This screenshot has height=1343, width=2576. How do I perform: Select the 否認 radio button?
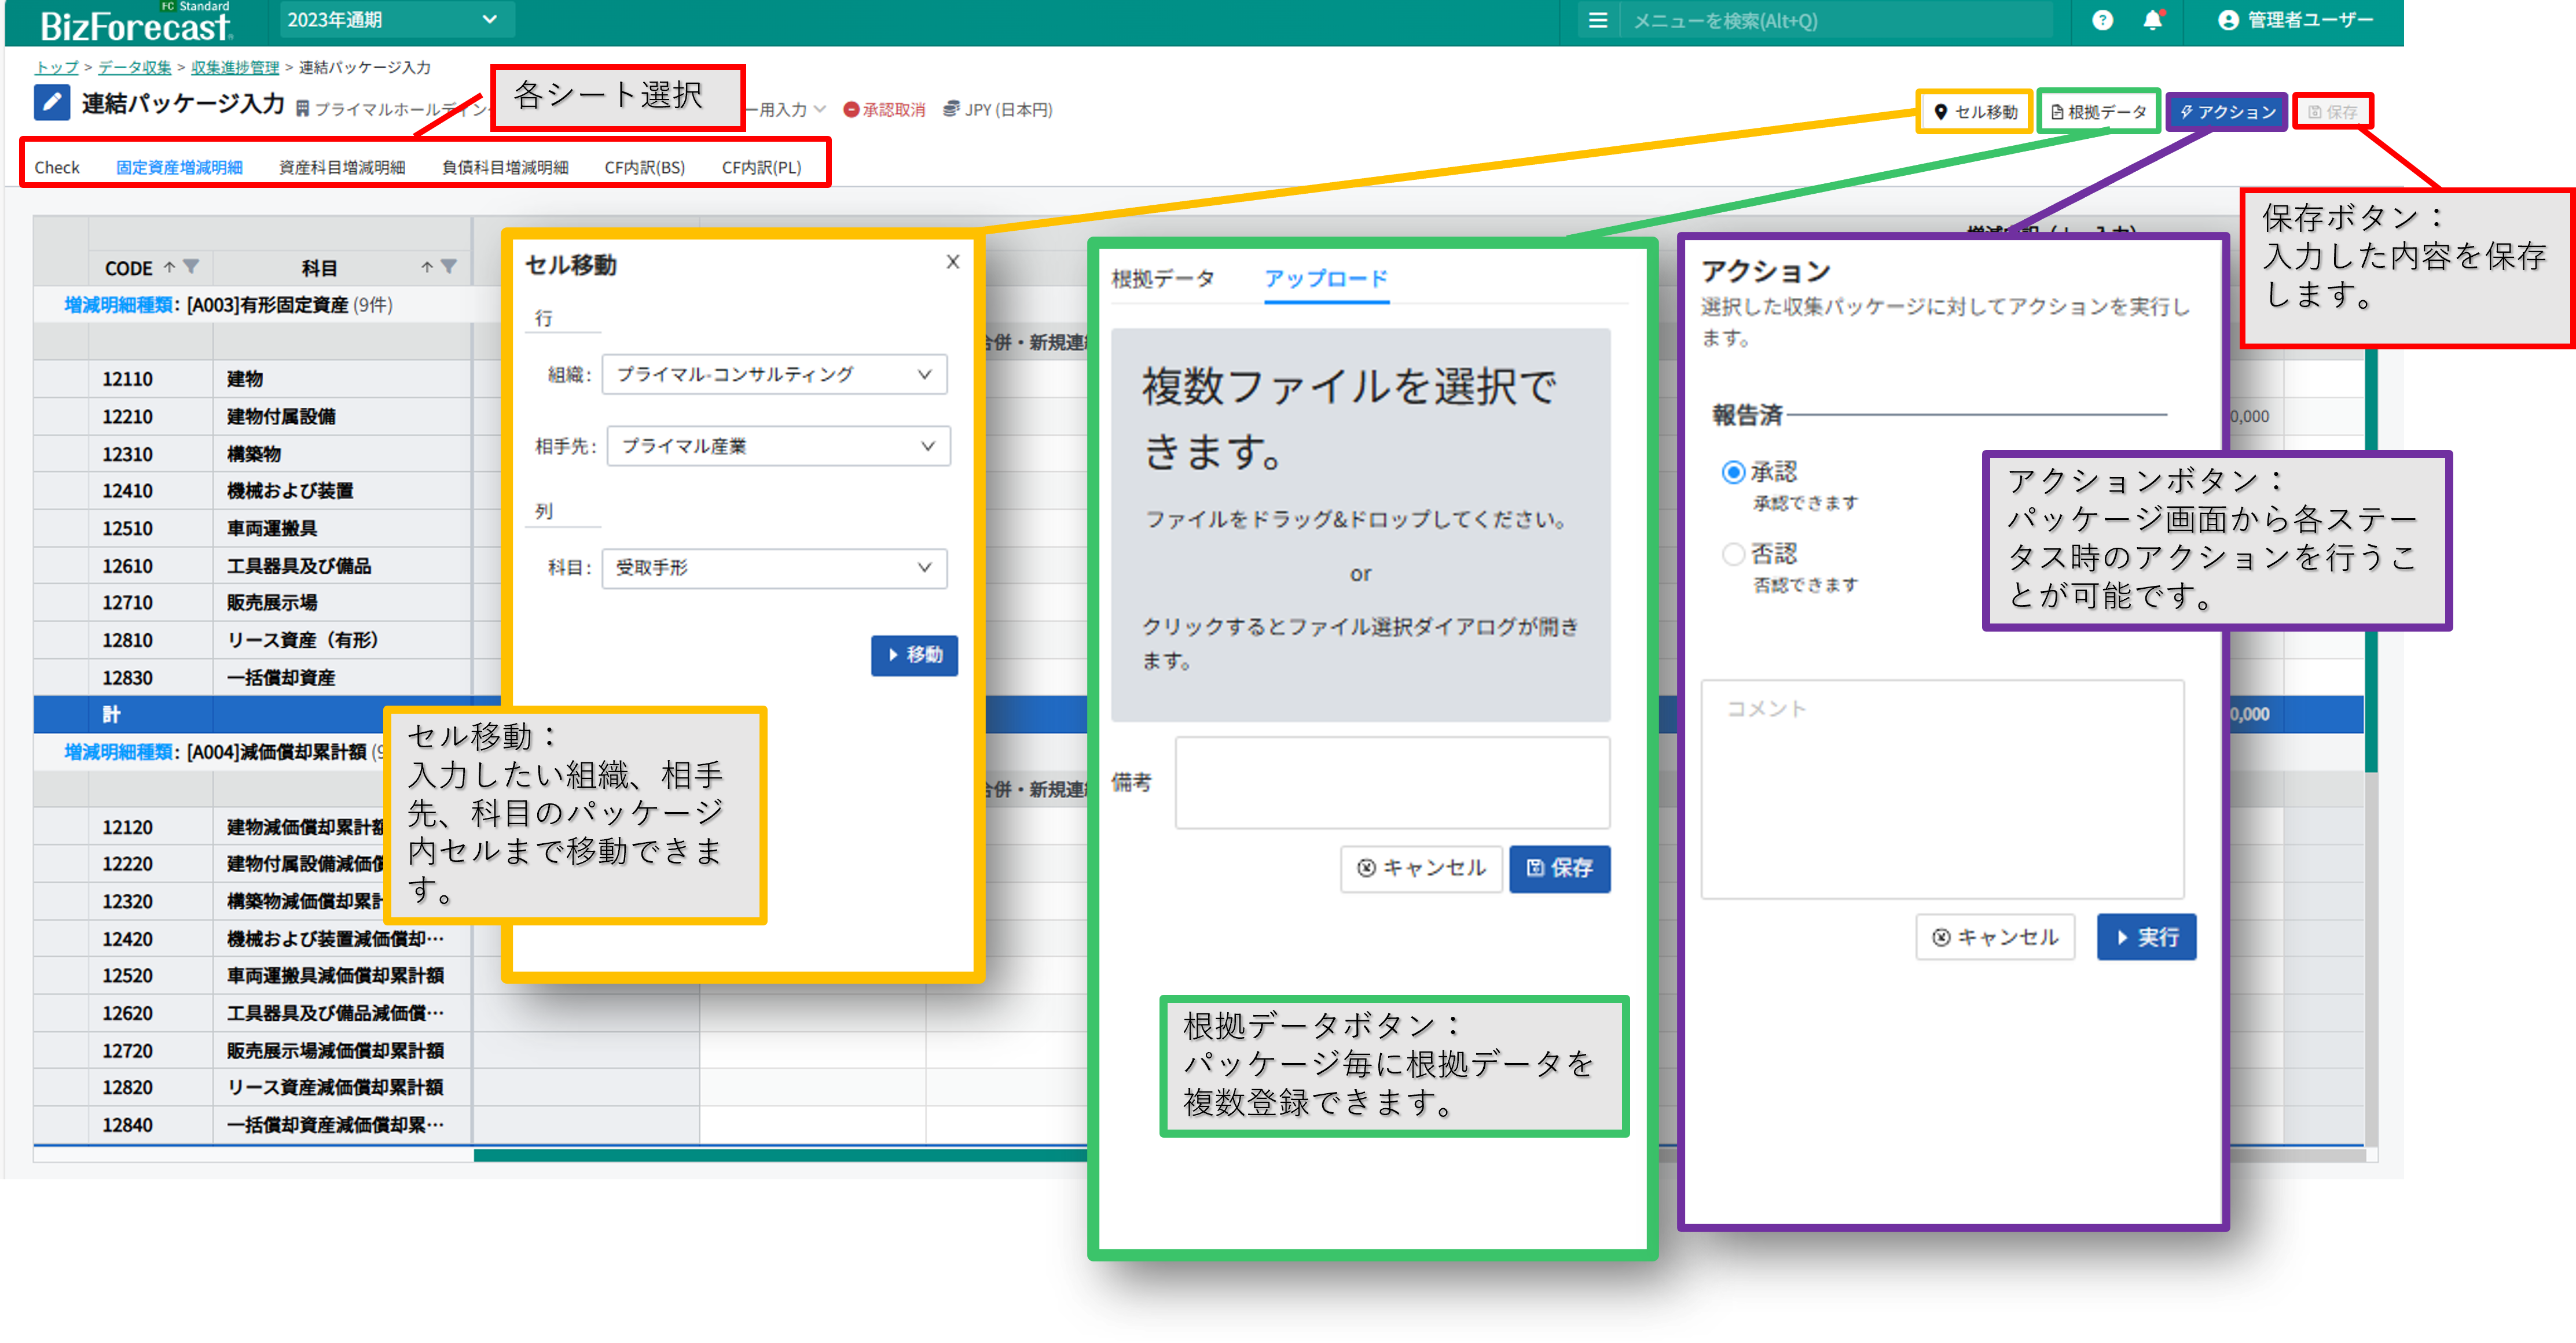pos(1733,555)
